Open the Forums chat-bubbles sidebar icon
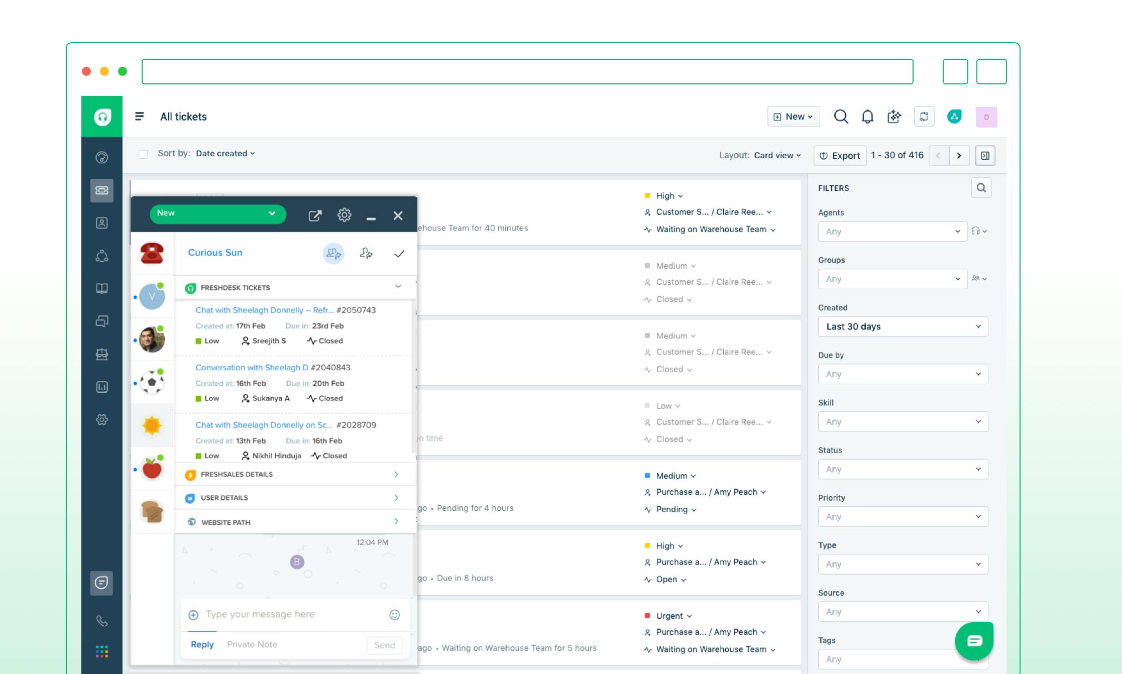Image resolution: width=1122 pixels, height=674 pixels. (102, 321)
